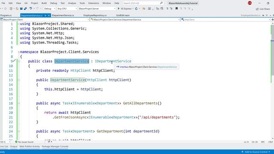The image size is (274, 154).
Task: Open the Output panel tab
Action: pyautogui.click(x=14, y=146)
